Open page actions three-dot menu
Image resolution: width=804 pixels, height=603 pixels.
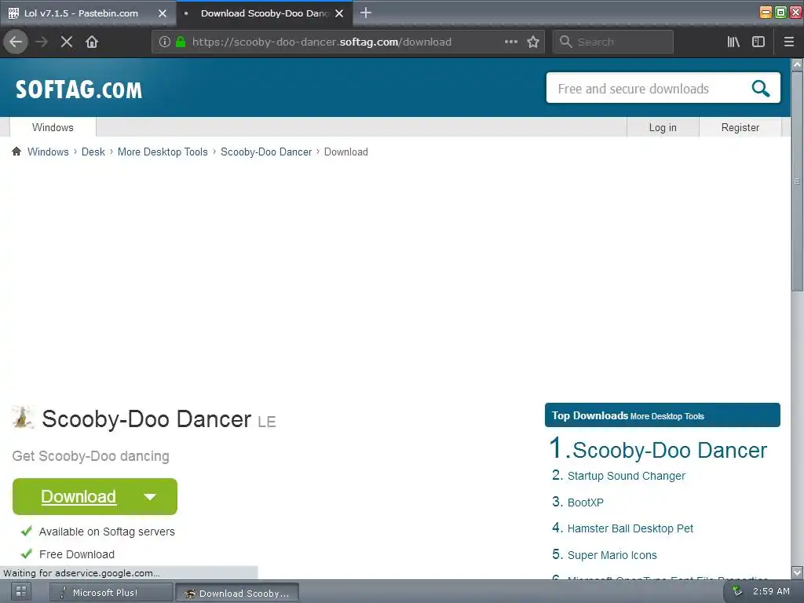click(510, 42)
